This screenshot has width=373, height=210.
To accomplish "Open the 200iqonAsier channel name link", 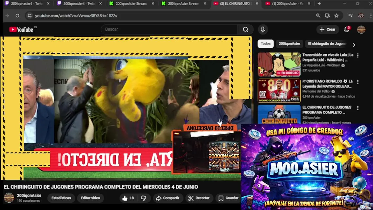I will click(x=29, y=196).
